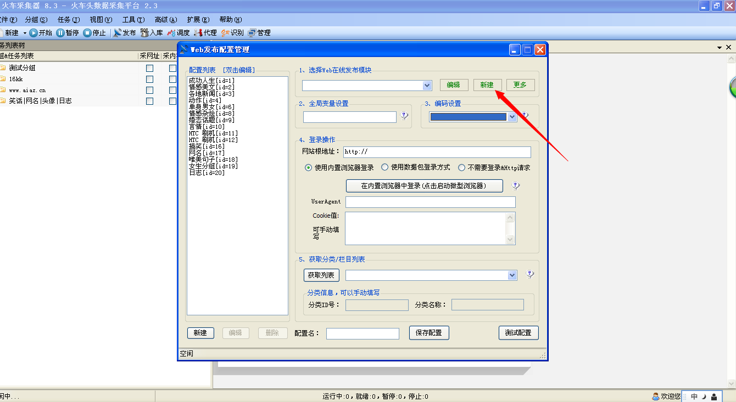Click folder icon of 测试分组
Viewport: 736px width, 402px height.
[3, 67]
